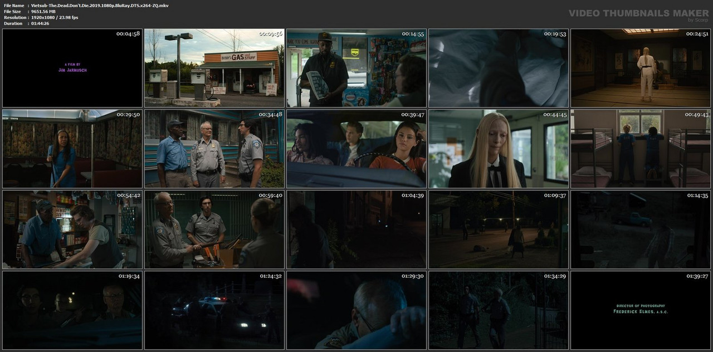The width and height of the screenshot is (713, 352).
Task: Open the car interior thumbnail at 00:39:47
Action: pyautogui.click(x=356, y=149)
